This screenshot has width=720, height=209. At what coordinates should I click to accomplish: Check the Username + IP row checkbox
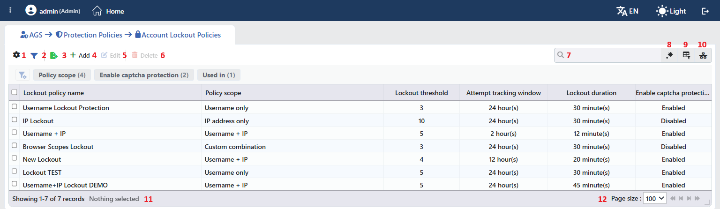point(15,133)
